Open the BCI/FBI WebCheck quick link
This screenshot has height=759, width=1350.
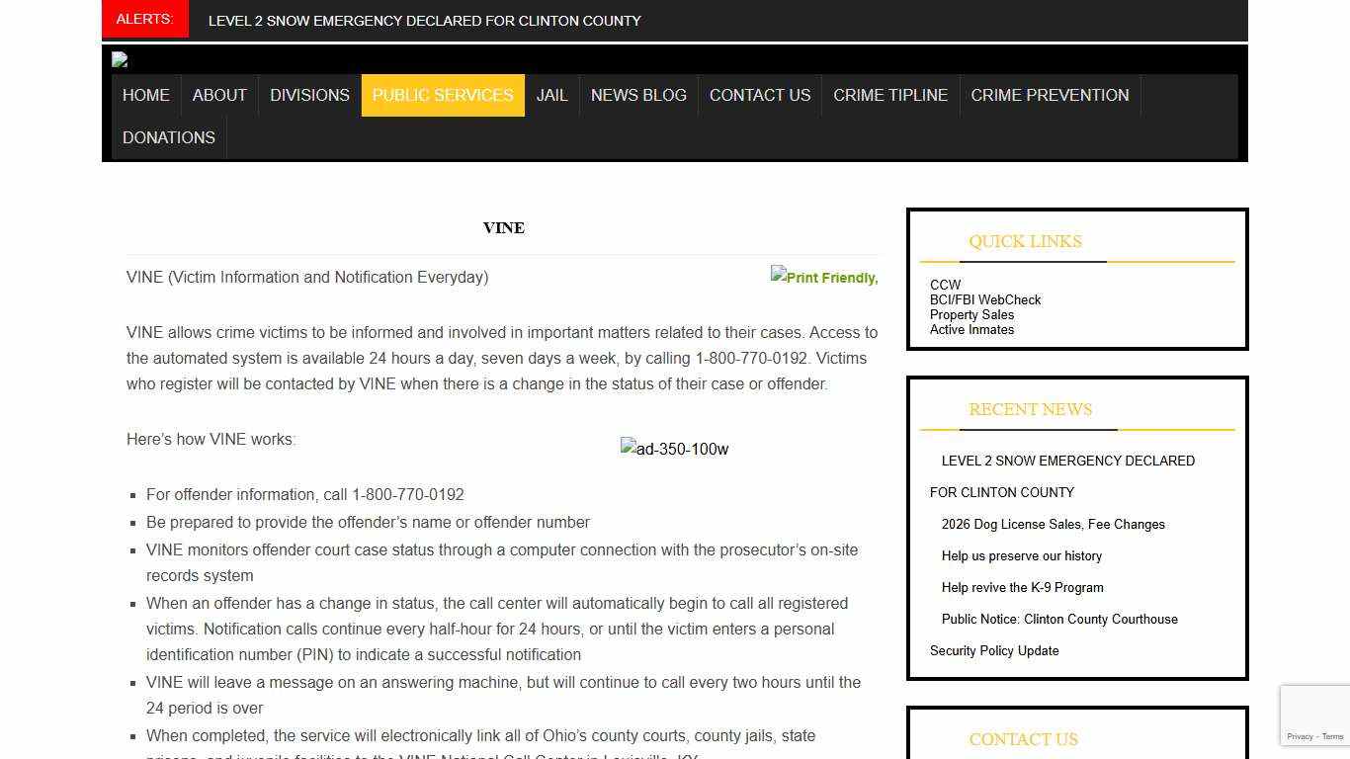tap(985, 299)
